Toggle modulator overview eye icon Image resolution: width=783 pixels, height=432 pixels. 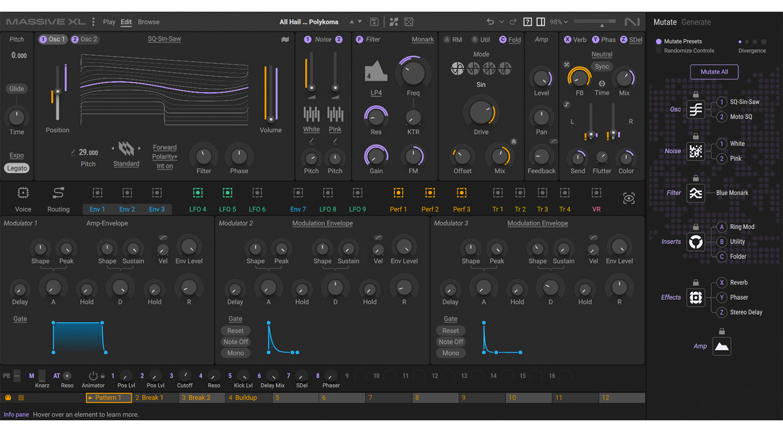point(629,198)
